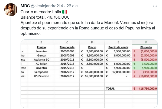Open the embedded spreadsheet image
Image resolution: width=162 pixels, height=109 pixels.
(x=89, y=74)
